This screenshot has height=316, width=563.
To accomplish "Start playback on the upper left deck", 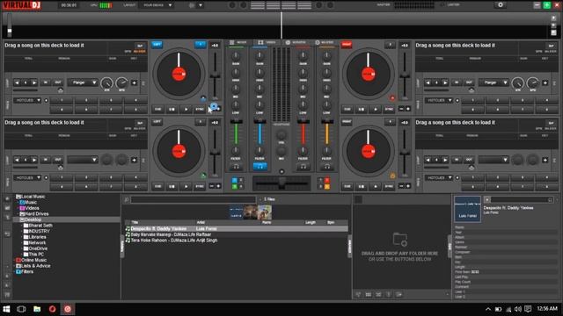I will 186,109.
